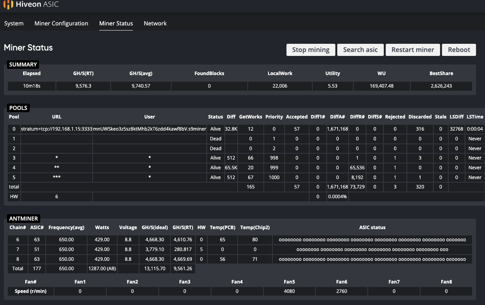Switch to Miner Configuration tab
Viewport: 485px width, 305px height.
click(x=61, y=23)
